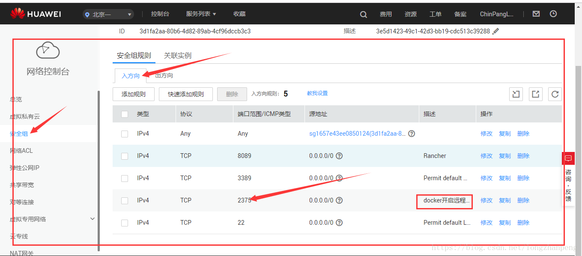Open 备案 in top navigation
The width and height of the screenshot is (582, 256).
pos(460,14)
